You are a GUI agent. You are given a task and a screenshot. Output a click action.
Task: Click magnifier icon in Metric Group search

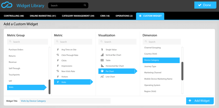tap(10, 41)
